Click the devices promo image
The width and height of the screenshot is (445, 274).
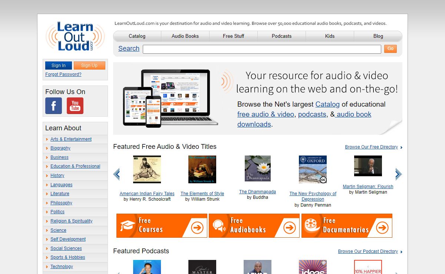171,98
